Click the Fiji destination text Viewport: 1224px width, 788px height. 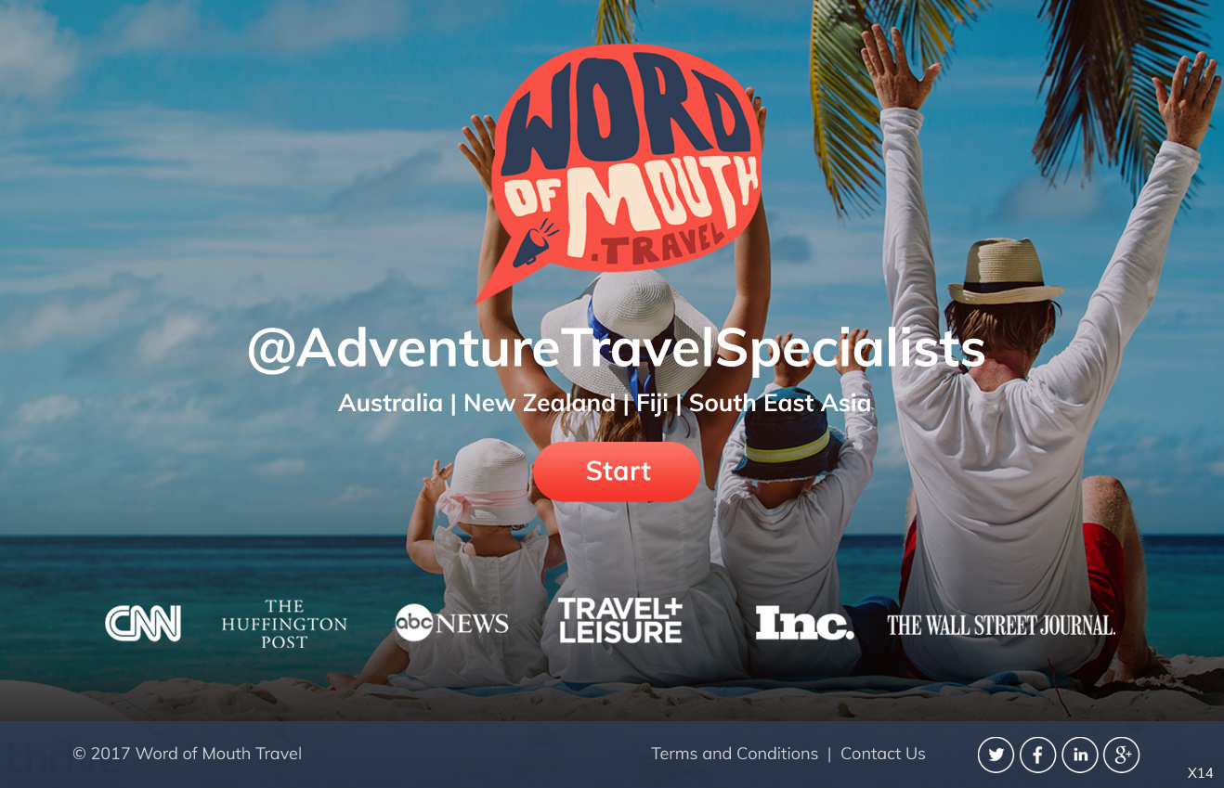pyautogui.click(x=652, y=404)
